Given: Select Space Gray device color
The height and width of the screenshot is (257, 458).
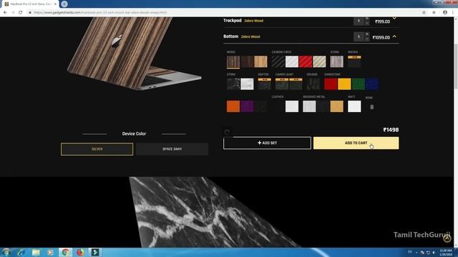Looking at the screenshot, I should tap(172, 149).
